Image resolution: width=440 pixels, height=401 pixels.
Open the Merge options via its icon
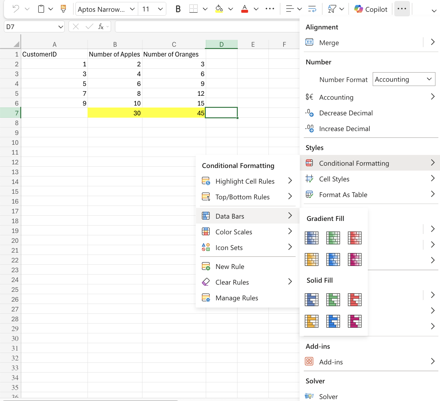coord(309,42)
